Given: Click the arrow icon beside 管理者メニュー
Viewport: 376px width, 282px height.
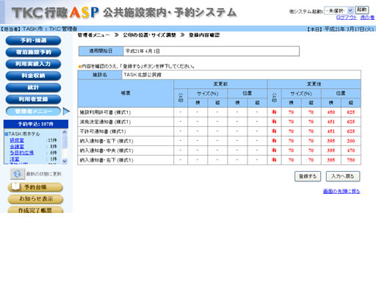Looking at the screenshot, I should tap(66, 112).
